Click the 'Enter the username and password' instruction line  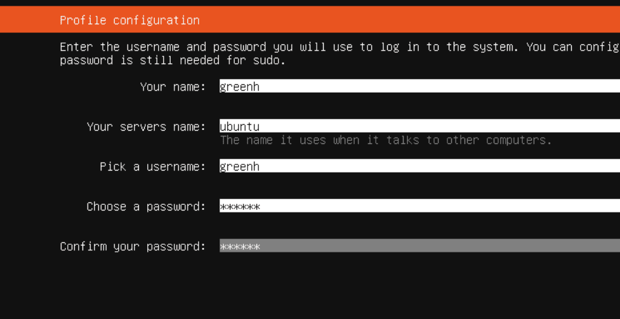coord(340,47)
